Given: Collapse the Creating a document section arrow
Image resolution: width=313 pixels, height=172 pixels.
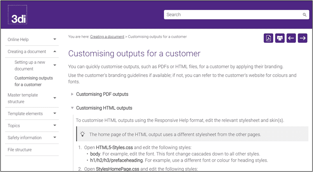Looking at the screenshot, I should click(55, 51).
